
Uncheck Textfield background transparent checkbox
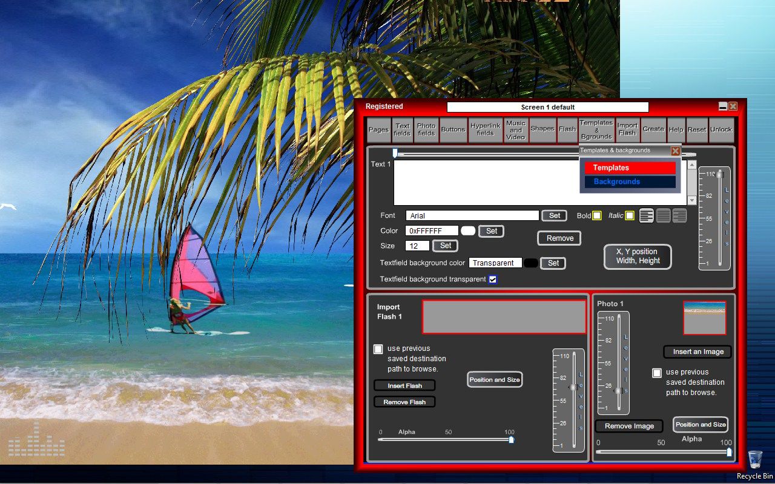pos(493,279)
